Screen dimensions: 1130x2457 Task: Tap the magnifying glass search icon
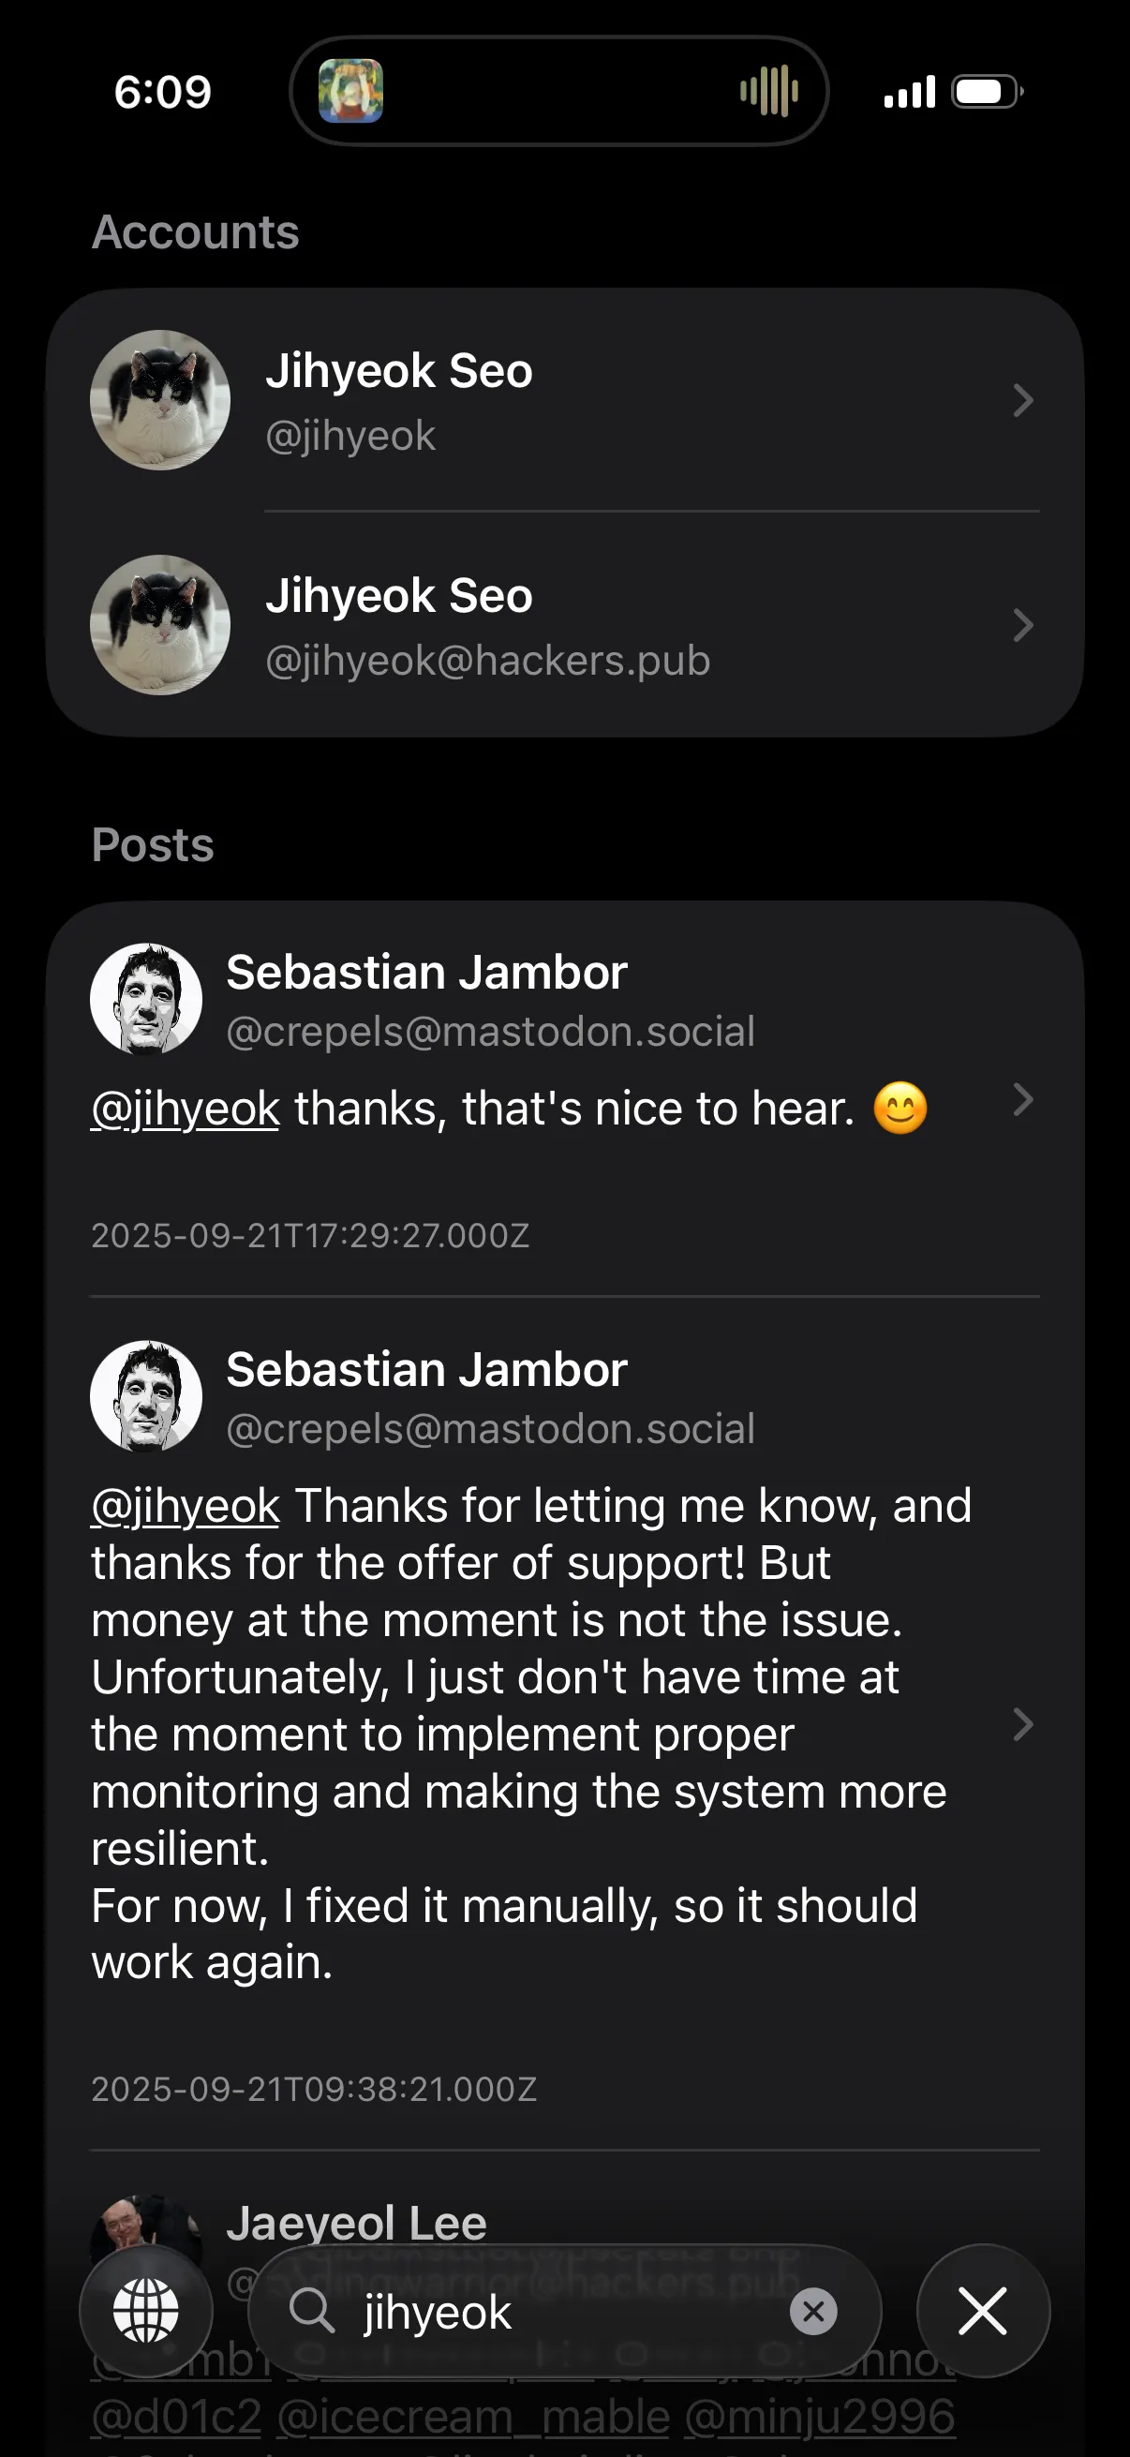[312, 2311]
